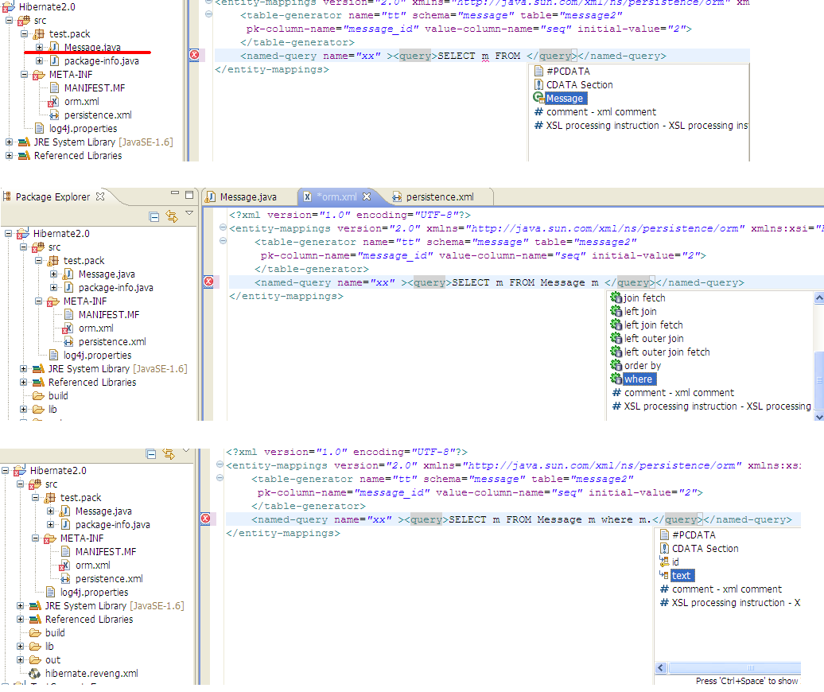Viewport: 824px width, 692px height.
Task: Click orm.xml in the tree listing hibernate.reveng.xml
Action: click(92, 566)
